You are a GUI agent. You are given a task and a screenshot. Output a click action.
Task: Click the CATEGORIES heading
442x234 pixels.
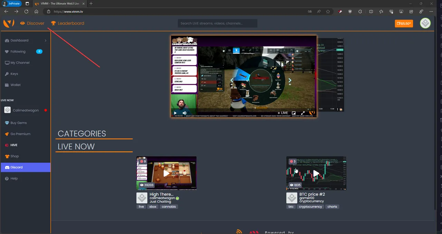coord(82,134)
